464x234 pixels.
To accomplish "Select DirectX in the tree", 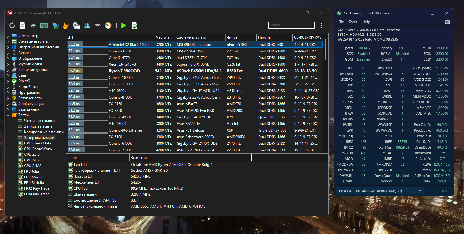I will coord(25,81).
